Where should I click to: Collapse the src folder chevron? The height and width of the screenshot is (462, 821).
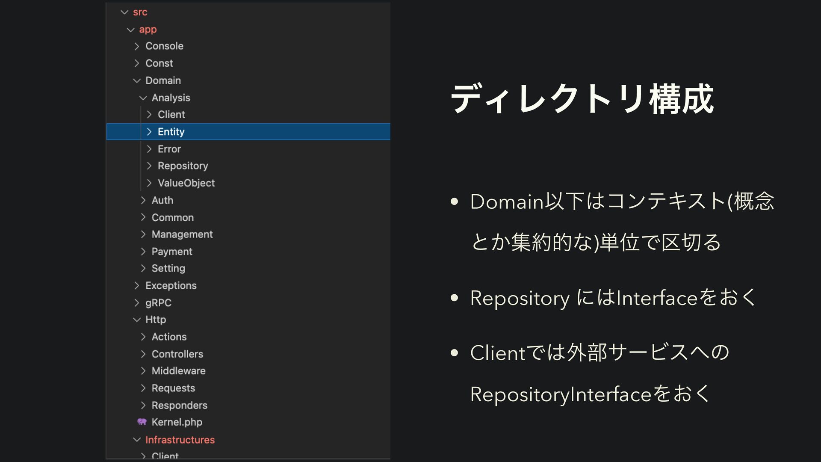click(124, 12)
